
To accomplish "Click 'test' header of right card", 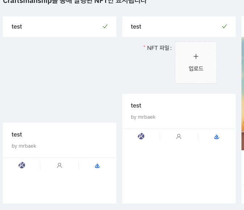I will click(x=136, y=26).
